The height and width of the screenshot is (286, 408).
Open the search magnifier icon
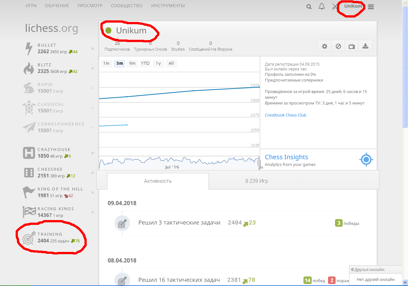[x=309, y=6]
